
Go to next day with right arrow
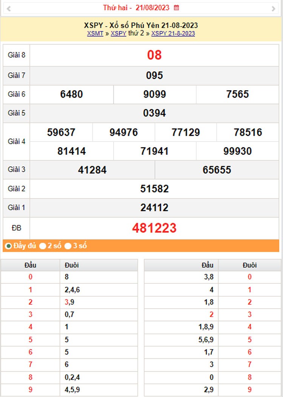point(274,8)
